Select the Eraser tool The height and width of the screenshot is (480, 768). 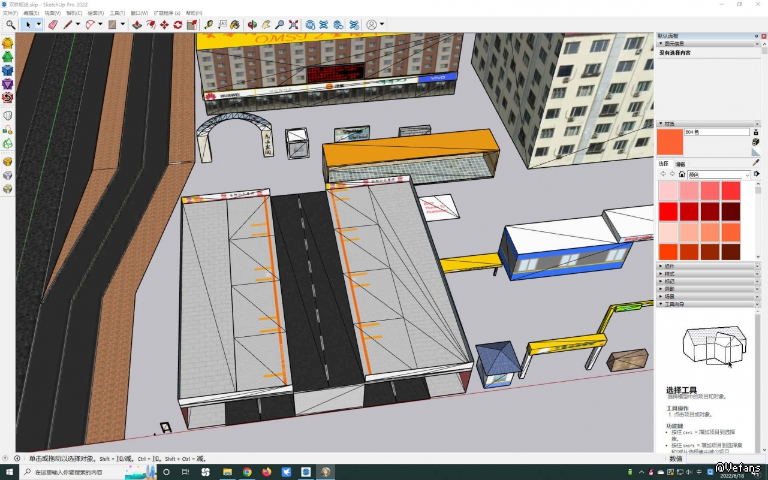point(52,25)
